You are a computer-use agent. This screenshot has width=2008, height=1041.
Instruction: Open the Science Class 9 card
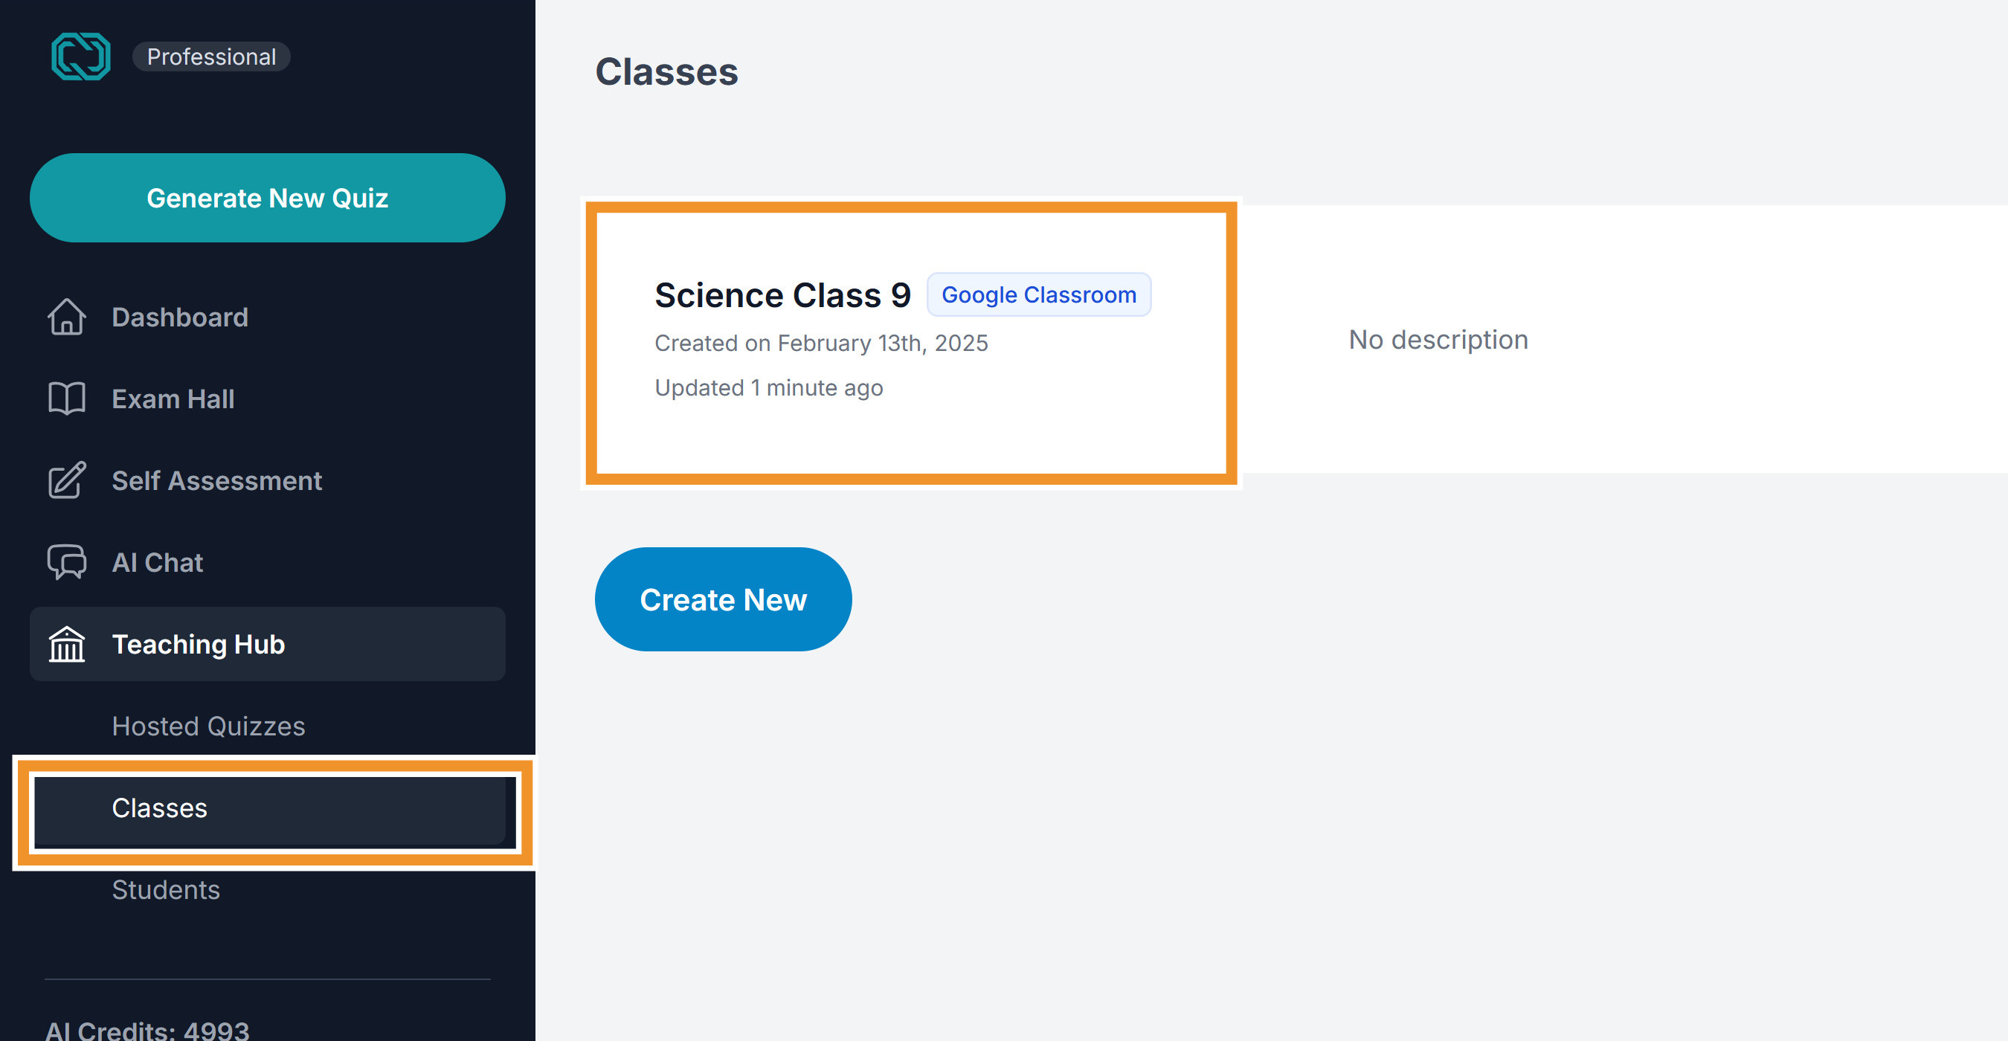click(911, 343)
